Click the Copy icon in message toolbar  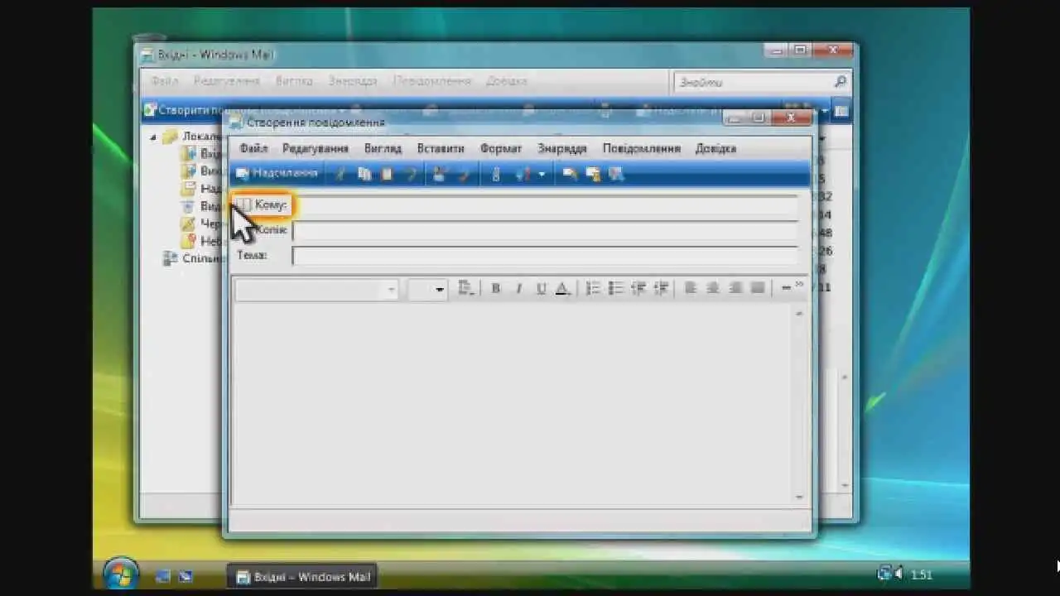(x=364, y=174)
